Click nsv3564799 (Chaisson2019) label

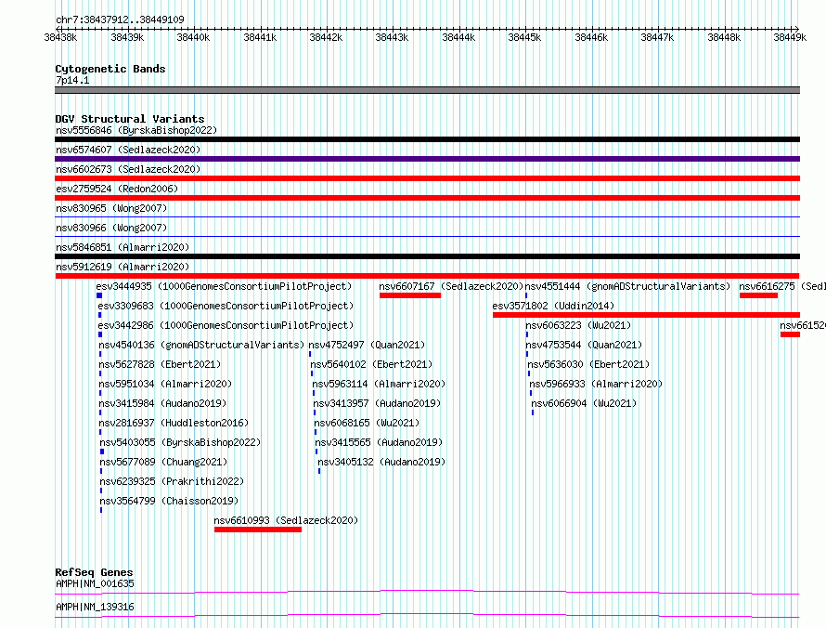click(x=169, y=501)
